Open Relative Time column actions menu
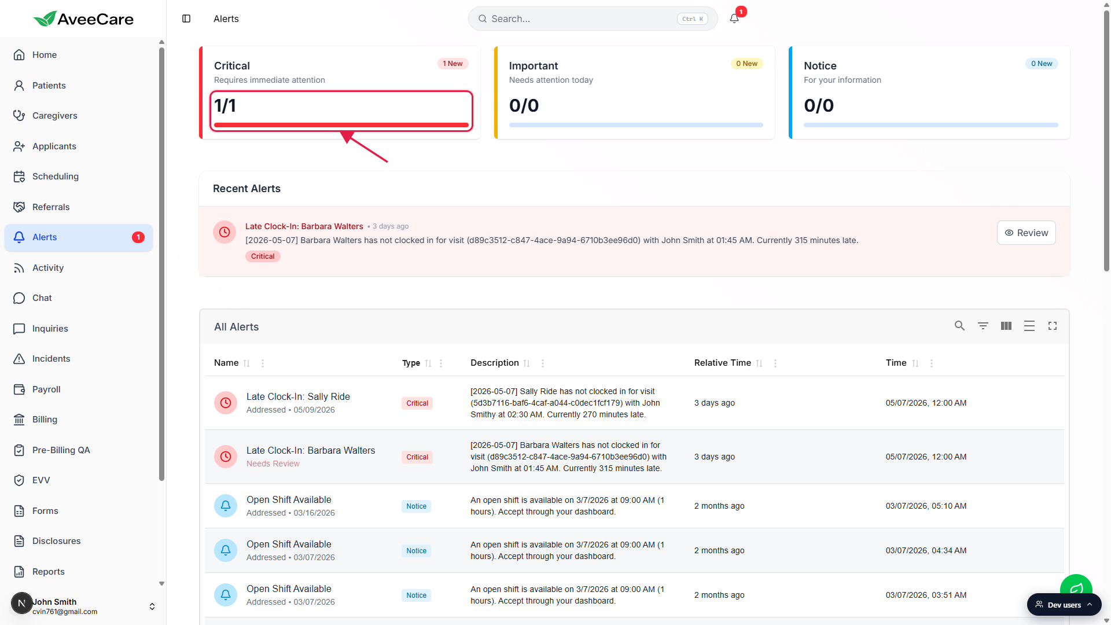This screenshot has width=1111, height=625. click(775, 363)
